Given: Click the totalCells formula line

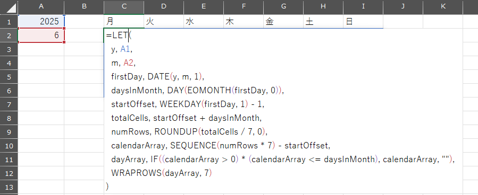Looking at the screenshot, I should click(x=187, y=118).
